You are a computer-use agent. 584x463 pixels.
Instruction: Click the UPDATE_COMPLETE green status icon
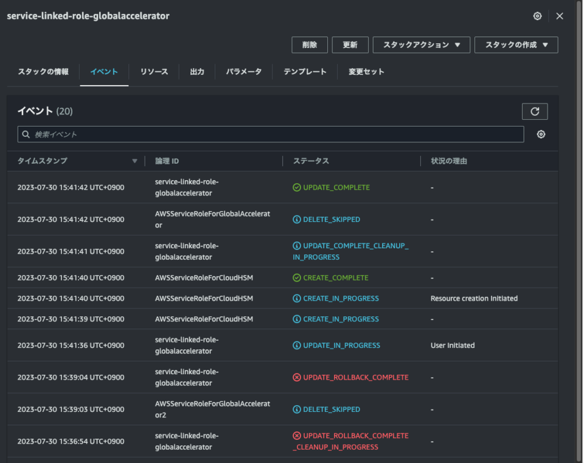pyautogui.click(x=297, y=187)
